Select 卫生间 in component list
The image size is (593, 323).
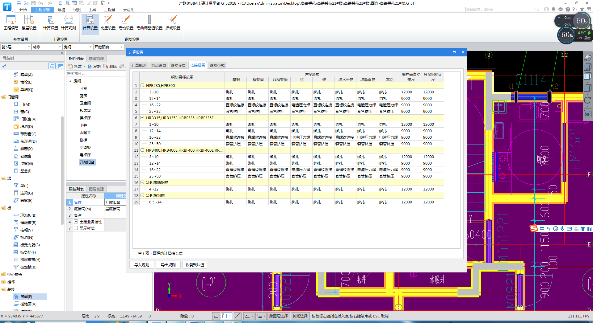pos(85,103)
